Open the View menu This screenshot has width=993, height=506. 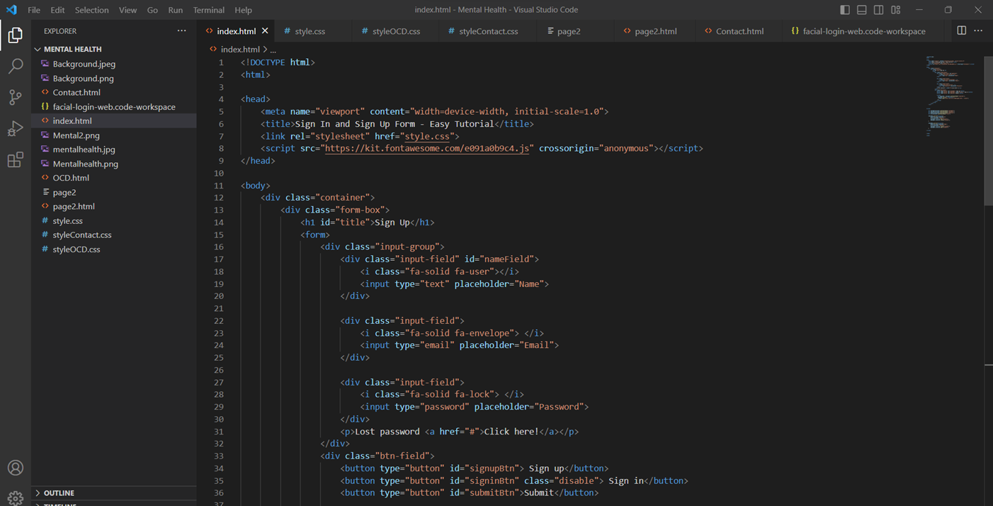128,10
